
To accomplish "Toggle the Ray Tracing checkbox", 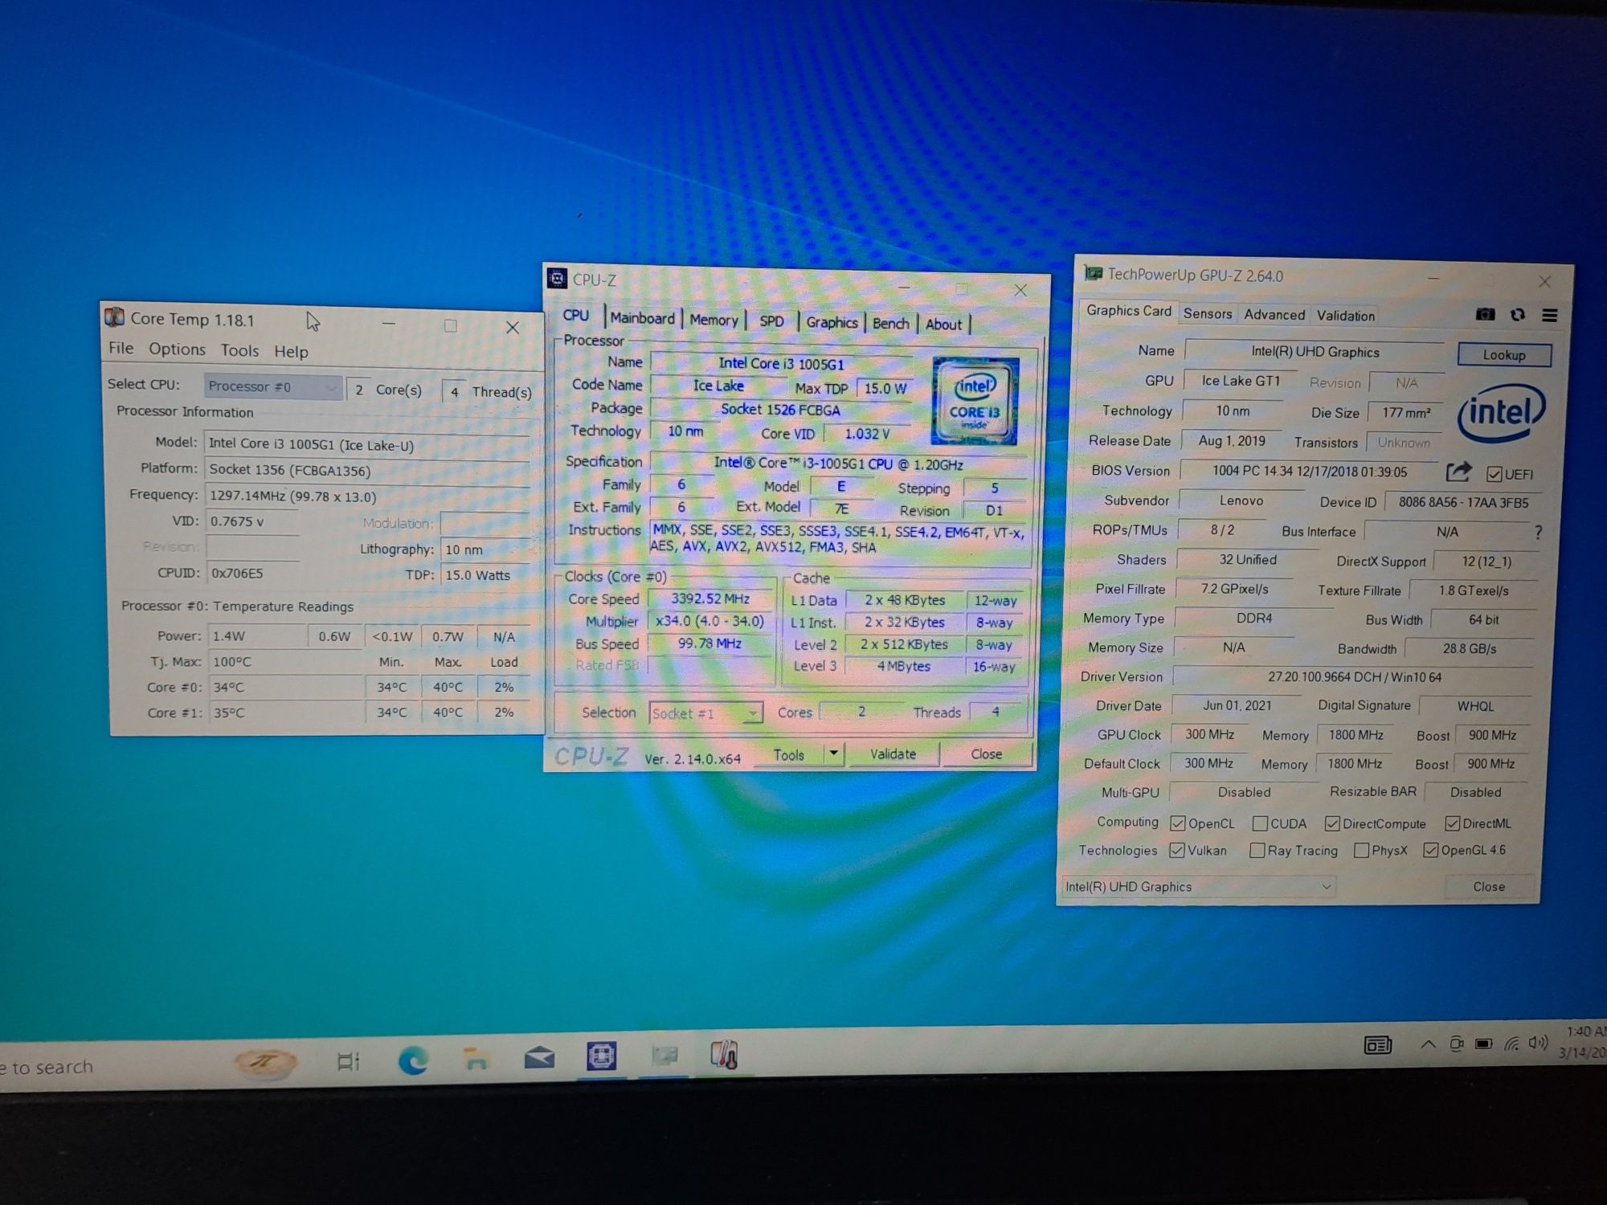I will coord(1257,851).
